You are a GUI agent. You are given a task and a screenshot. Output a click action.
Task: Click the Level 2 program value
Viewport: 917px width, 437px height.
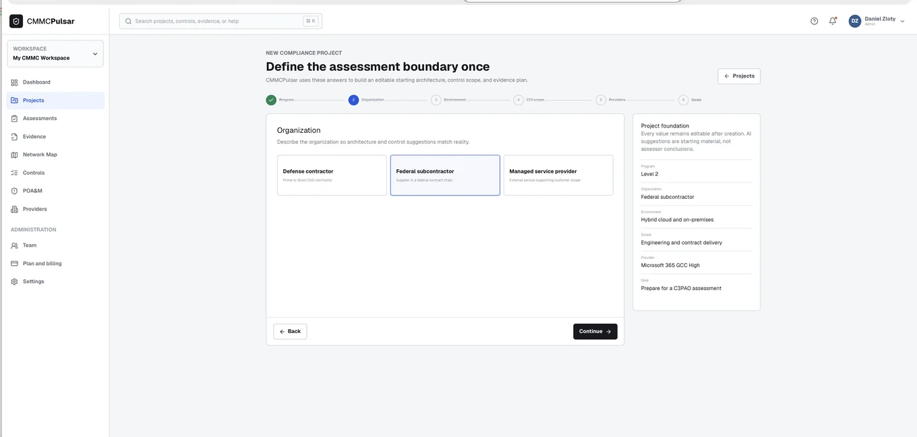[x=650, y=174]
